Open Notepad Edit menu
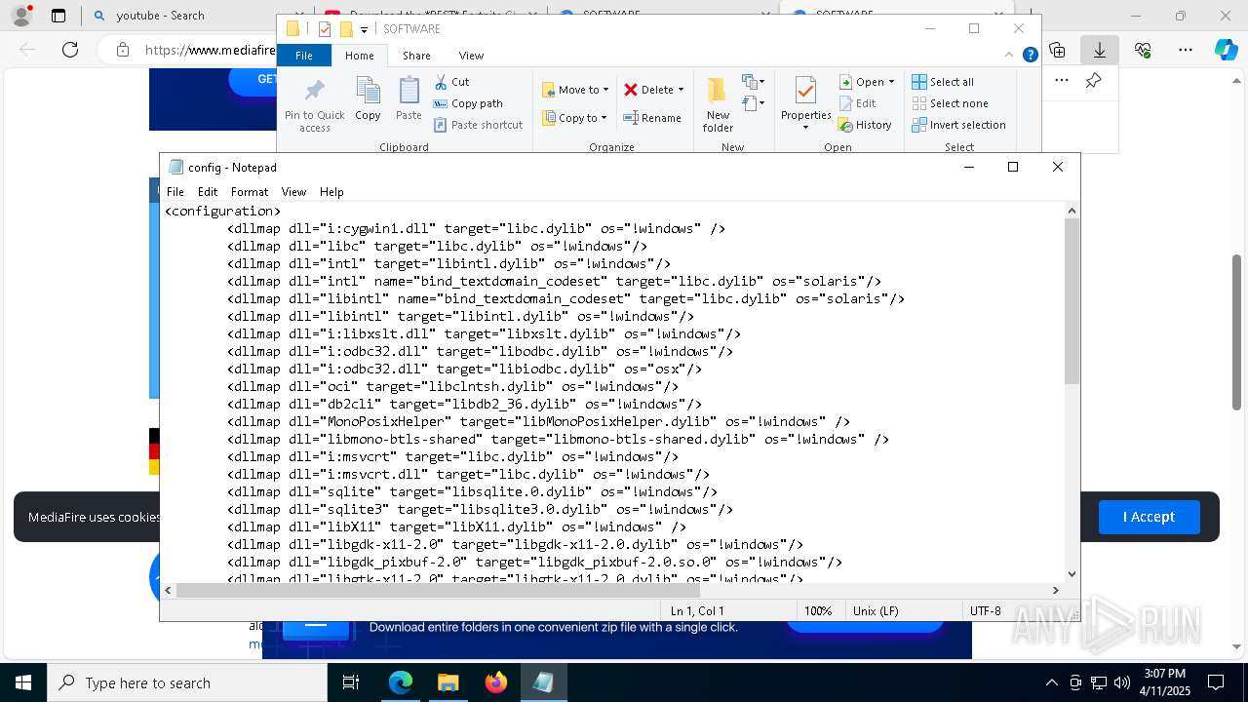This screenshot has width=1248, height=702. point(208,192)
